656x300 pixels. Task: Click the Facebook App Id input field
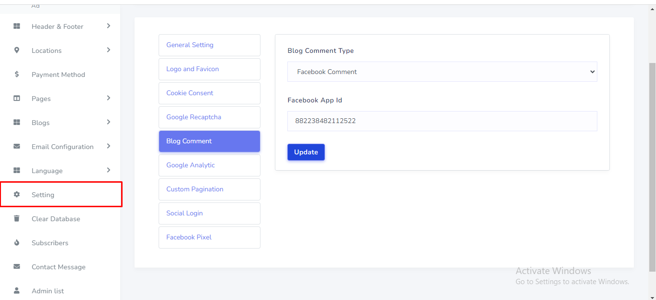point(442,121)
